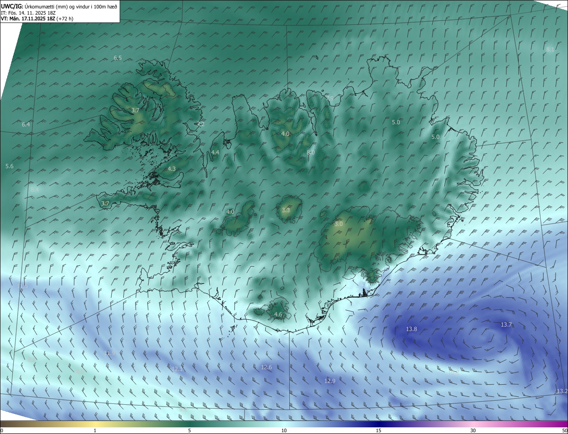Click the 0 tick on the color scale

pos(2,430)
